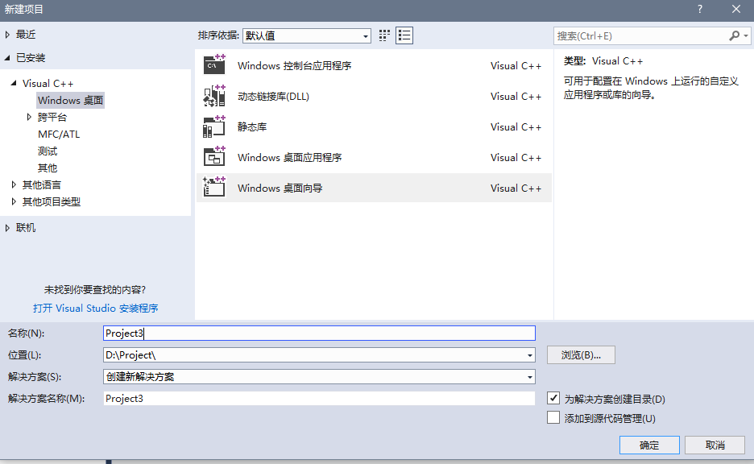Select the Windows 桌面向导 template icon
Screen dimensions: 754x464
click(x=215, y=188)
